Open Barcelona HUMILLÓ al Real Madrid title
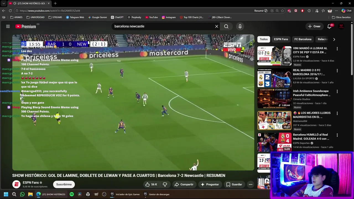This screenshot has height=199, width=354. pyautogui.click(x=311, y=137)
